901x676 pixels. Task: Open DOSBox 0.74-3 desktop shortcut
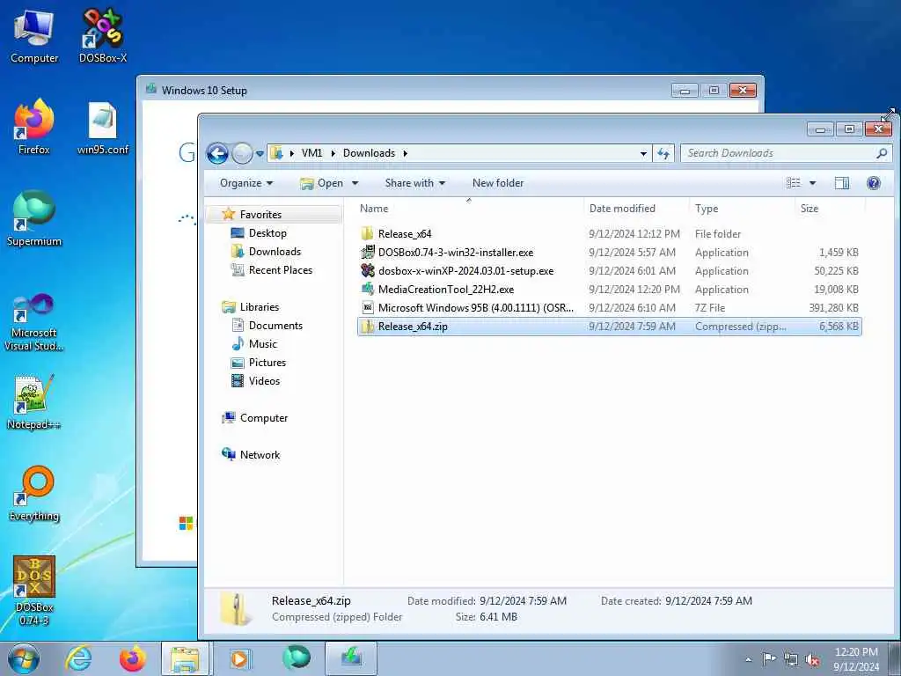[x=34, y=591]
